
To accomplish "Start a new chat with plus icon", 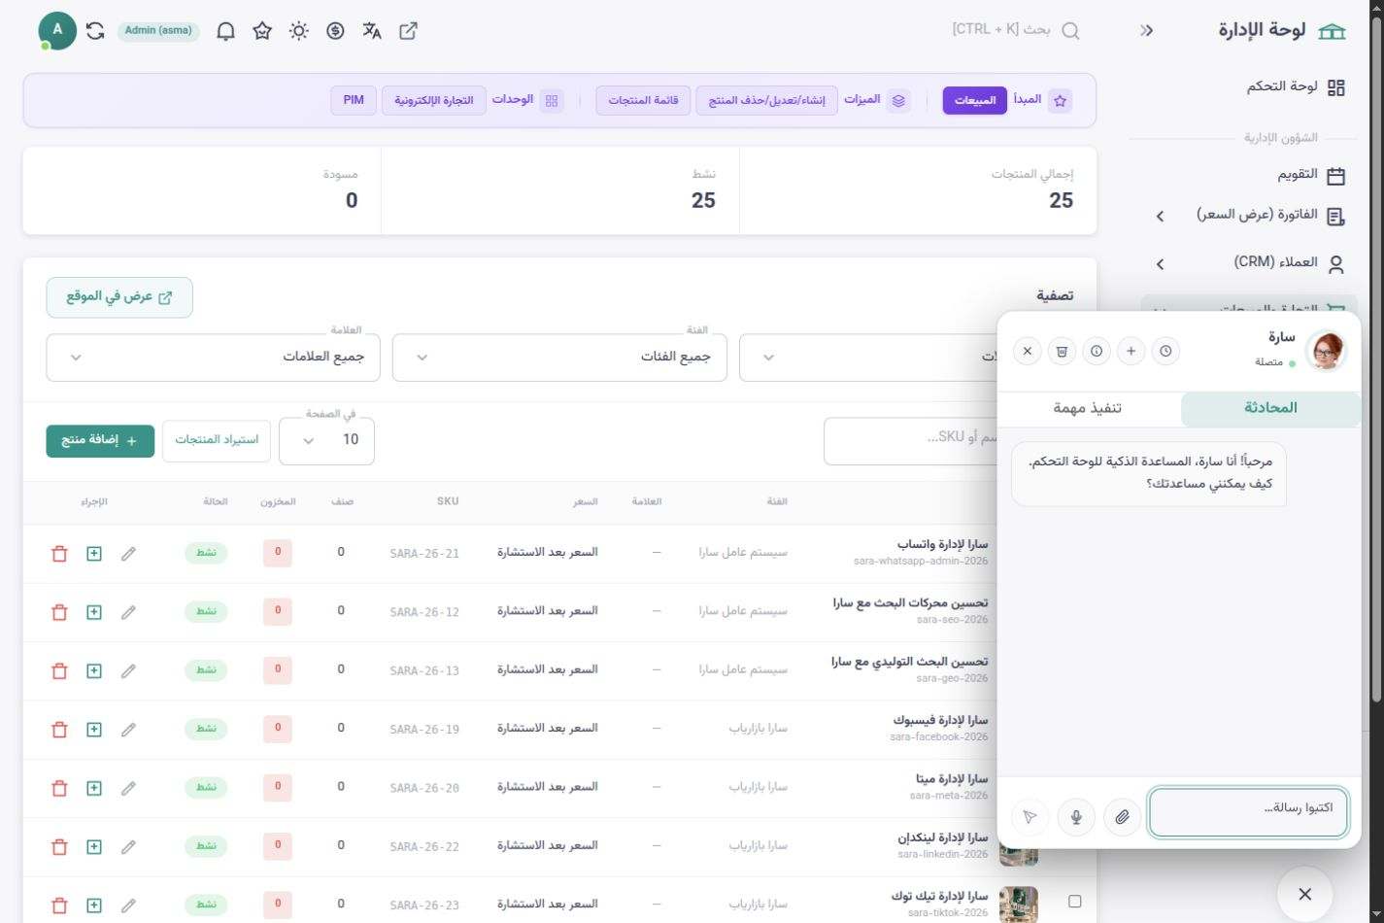I will point(1131,351).
